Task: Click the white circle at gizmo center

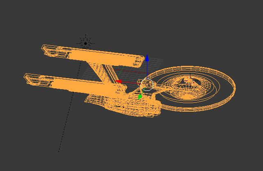Action: point(147,85)
